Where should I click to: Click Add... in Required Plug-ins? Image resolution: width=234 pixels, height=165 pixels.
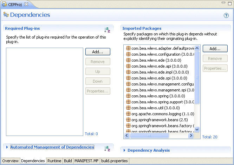pyautogui.click(x=98, y=51)
